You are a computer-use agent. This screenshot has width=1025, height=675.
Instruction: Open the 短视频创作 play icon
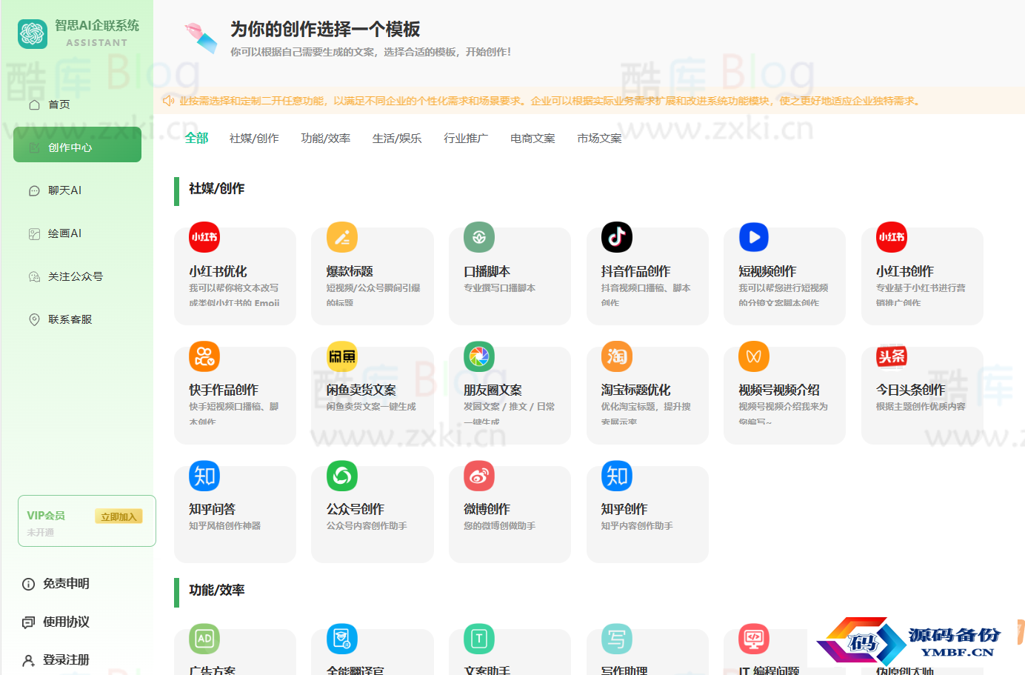point(754,237)
